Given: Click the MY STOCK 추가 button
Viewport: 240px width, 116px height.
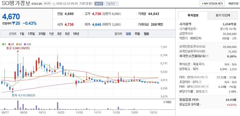Looking at the screenshot, I should (212, 3).
